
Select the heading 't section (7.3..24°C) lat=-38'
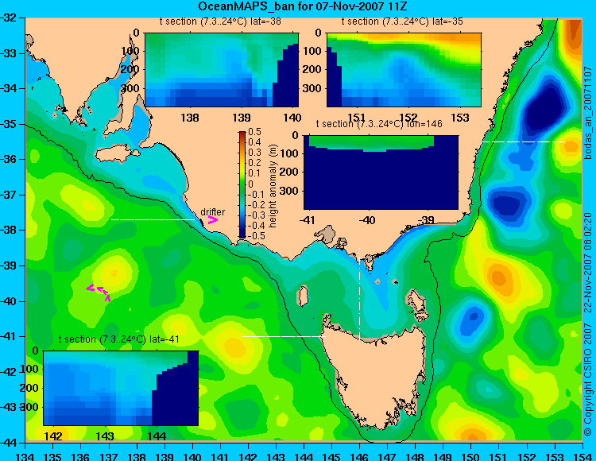[x=220, y=21]
